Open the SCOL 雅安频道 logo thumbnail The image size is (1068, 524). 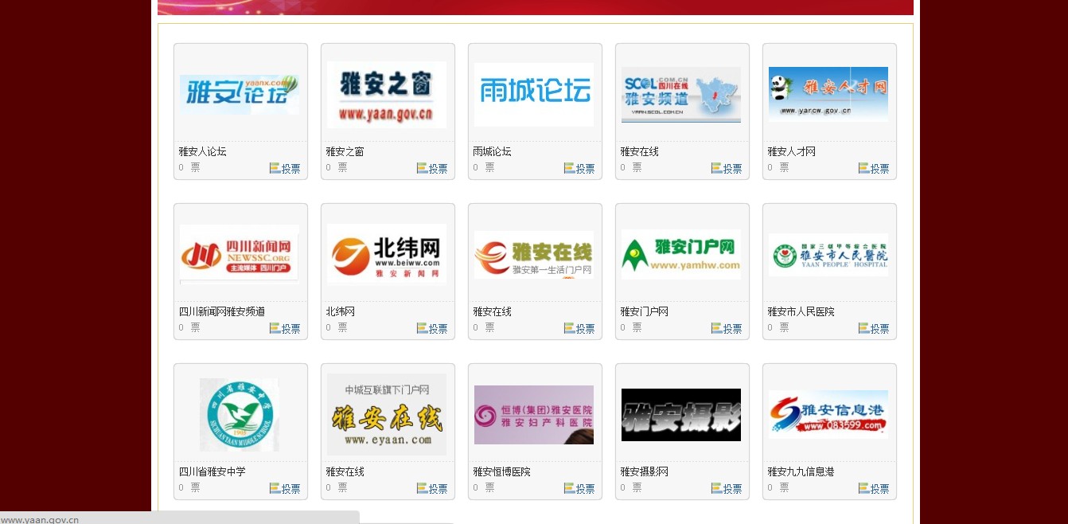(681, 95)
